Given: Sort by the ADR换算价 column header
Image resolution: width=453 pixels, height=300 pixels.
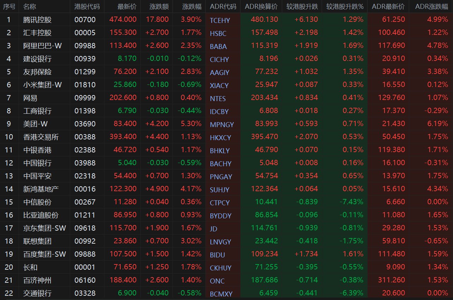Looking at the screenshot, I should pos(261,7).
